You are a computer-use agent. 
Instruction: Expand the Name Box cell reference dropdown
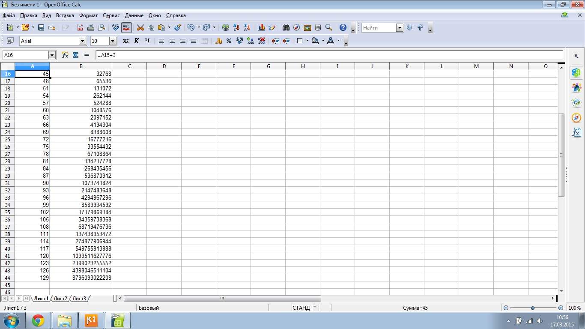[x=52, y=55]
